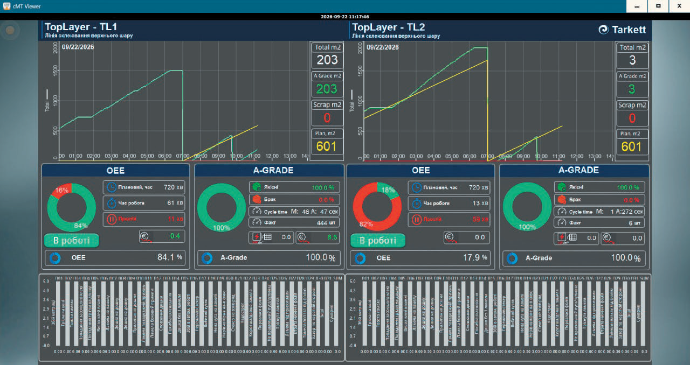Click the green quality cube icon in TL1 A-Grade
690x365 pixels.
tap(257, 187)
